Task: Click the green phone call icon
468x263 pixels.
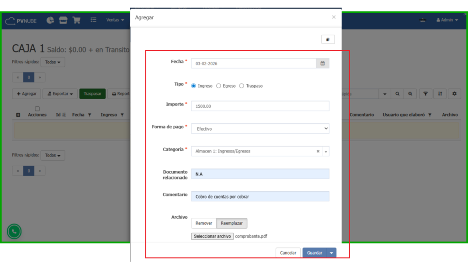Action: click(14, 231)
